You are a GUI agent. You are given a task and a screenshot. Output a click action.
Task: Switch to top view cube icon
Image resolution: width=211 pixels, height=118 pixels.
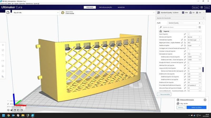coord(15,110)
